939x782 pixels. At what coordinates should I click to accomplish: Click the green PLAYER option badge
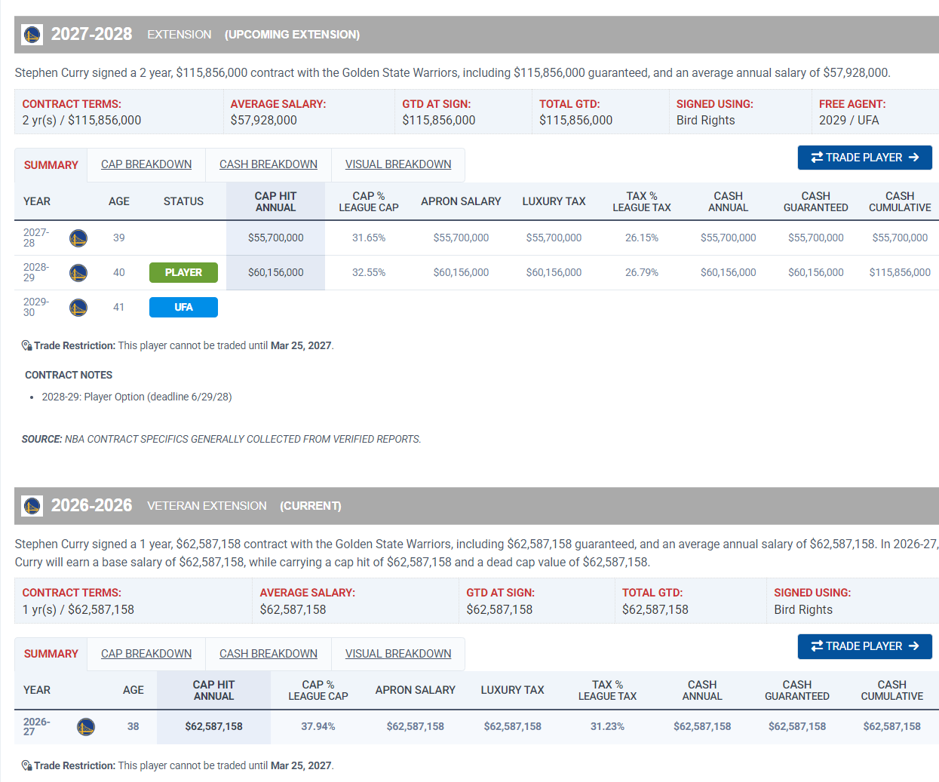click(x=183, y=272)
